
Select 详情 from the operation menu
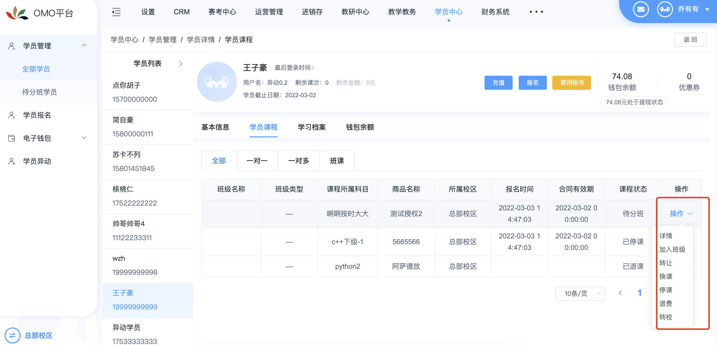point(666,236)
